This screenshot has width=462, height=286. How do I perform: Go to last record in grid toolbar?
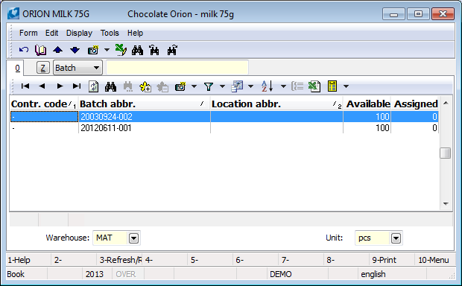point(77,86)
